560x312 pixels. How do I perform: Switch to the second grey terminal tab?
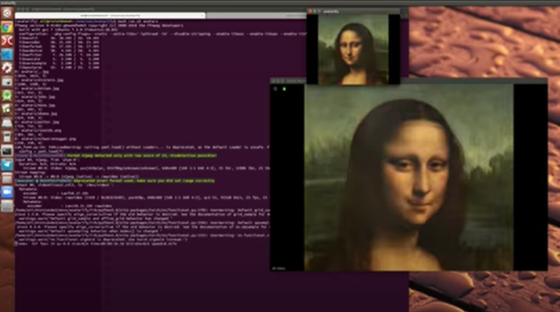(256, 16)
